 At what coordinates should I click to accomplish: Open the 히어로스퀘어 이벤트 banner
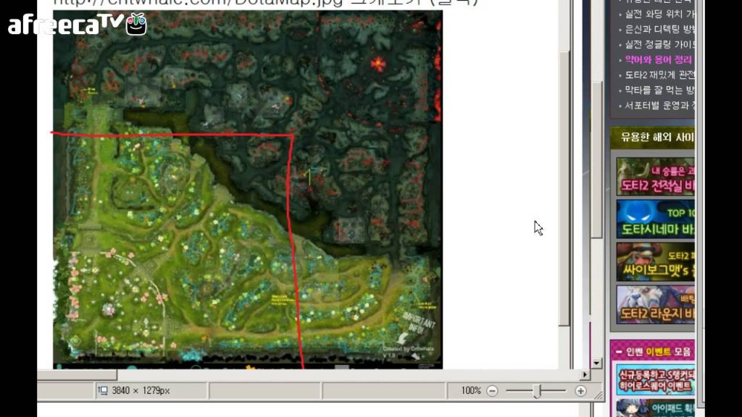tap(655, 380)
